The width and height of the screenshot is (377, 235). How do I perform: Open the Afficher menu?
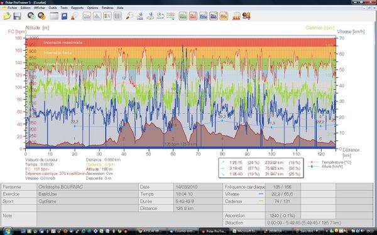click(x=40, y=8)
